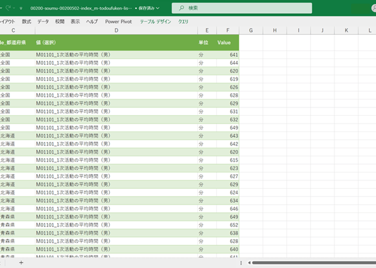This screenshot has height=268, width=376.
Task: Click the 北海道 cell in the 643 row
Action: coord(17,136)
